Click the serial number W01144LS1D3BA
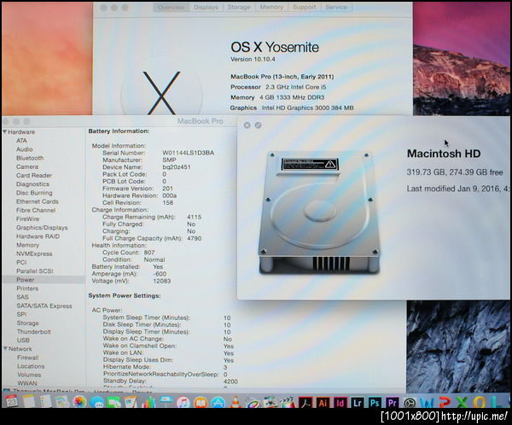Screen dimensions: 512x425 pos(188,153)
